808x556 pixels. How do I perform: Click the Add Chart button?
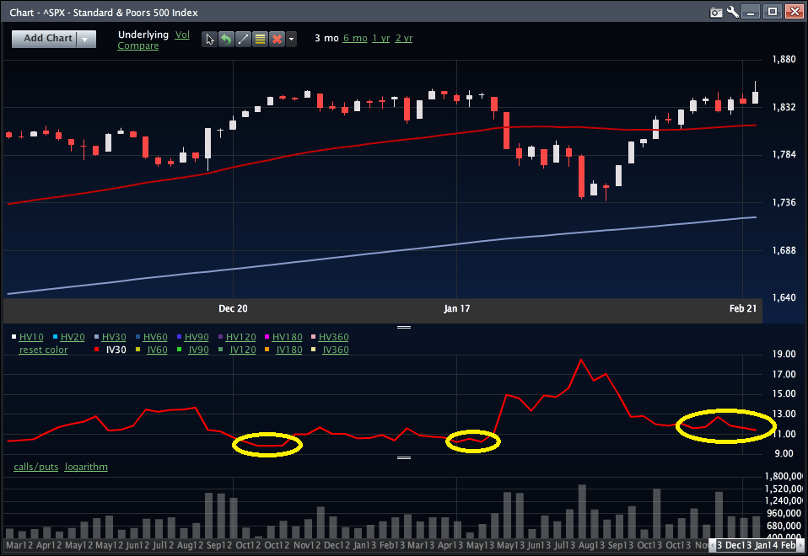(47, 39)
